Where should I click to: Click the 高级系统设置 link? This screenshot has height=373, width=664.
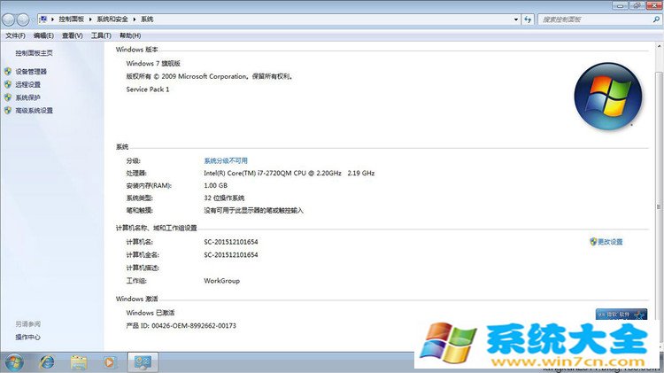tap(35, 110)
